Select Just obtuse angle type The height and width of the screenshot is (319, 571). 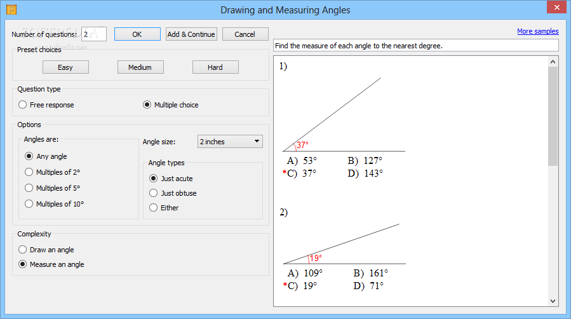pyautogui.click(x=173, y=193)
